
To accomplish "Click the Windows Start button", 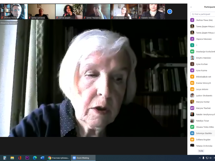I will coord(5,158).
